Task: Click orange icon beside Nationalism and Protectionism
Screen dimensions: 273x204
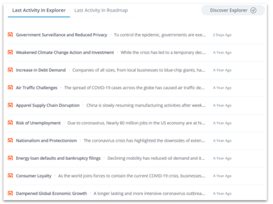Action: coord(10,141)
